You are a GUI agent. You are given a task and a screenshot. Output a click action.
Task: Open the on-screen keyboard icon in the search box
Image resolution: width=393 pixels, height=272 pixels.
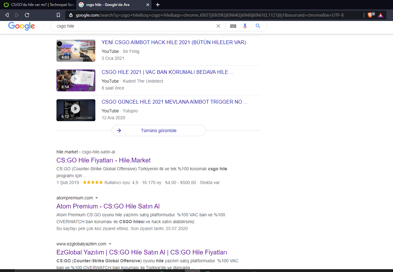tap(233, 26)
